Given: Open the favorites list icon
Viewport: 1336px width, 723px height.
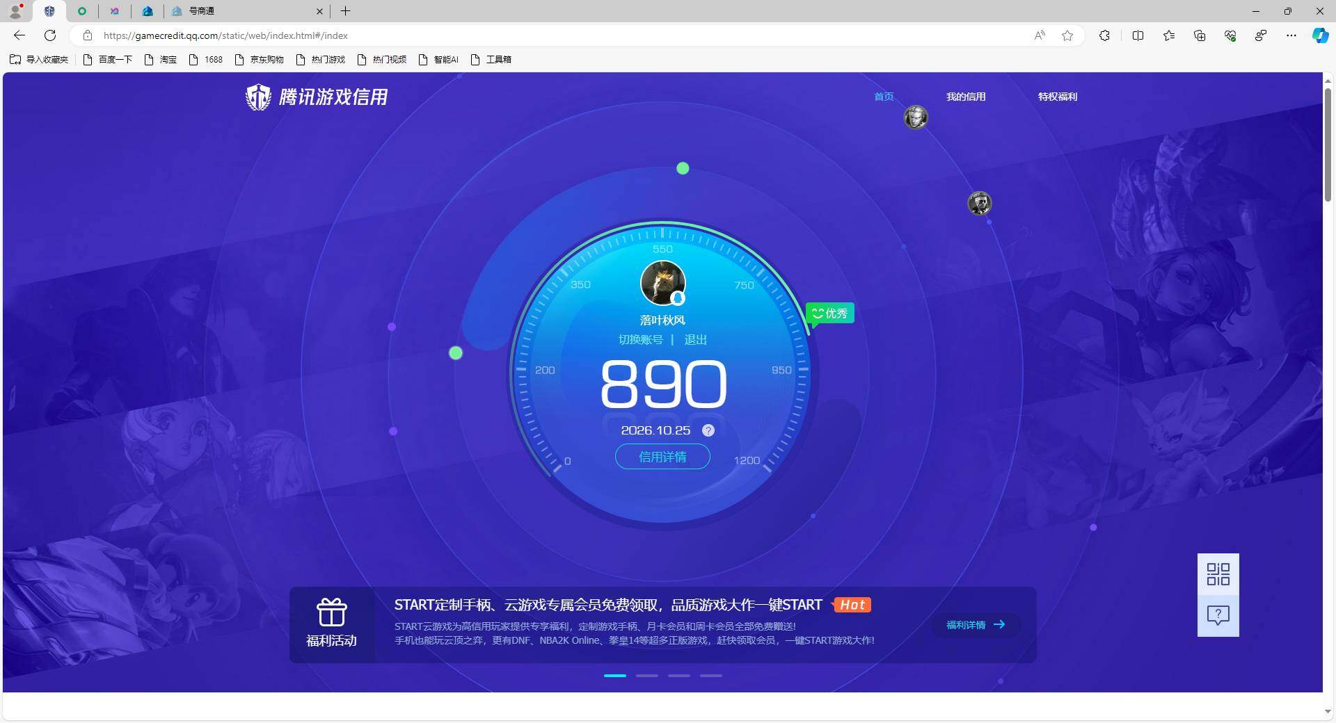Looking at the screenshot, I should 1169,35.
